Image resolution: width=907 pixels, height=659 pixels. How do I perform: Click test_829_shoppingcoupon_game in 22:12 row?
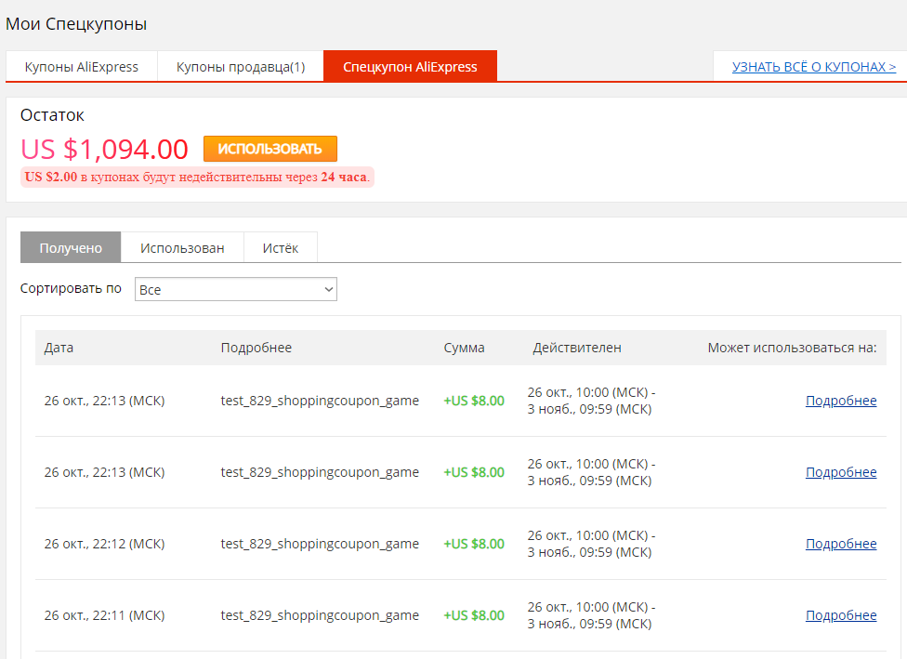coord(320,544)
